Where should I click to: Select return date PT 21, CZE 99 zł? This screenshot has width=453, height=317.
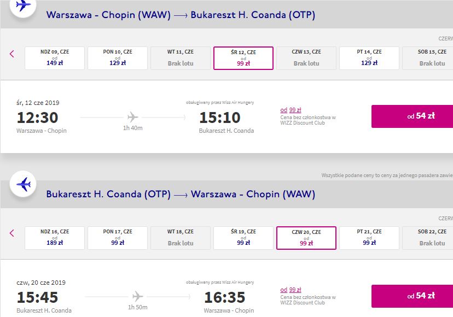(369, 238)
